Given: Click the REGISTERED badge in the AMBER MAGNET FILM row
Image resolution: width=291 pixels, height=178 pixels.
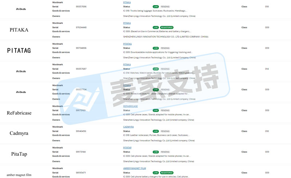Looking at the screenshot, I should 167,173.
